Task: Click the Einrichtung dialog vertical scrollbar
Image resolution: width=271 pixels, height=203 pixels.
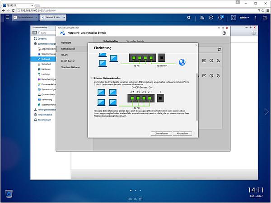Action: pyautogui.click(x=197, y=97)
